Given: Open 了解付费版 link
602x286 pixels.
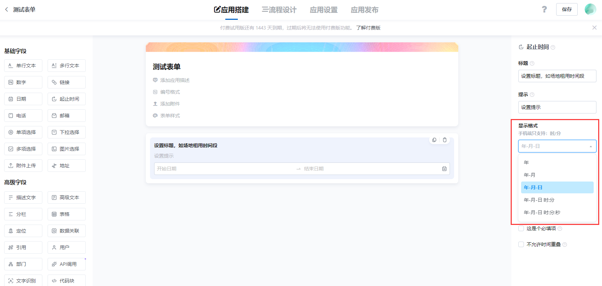Looking at the screenshot, I should [x=368, y=28].
